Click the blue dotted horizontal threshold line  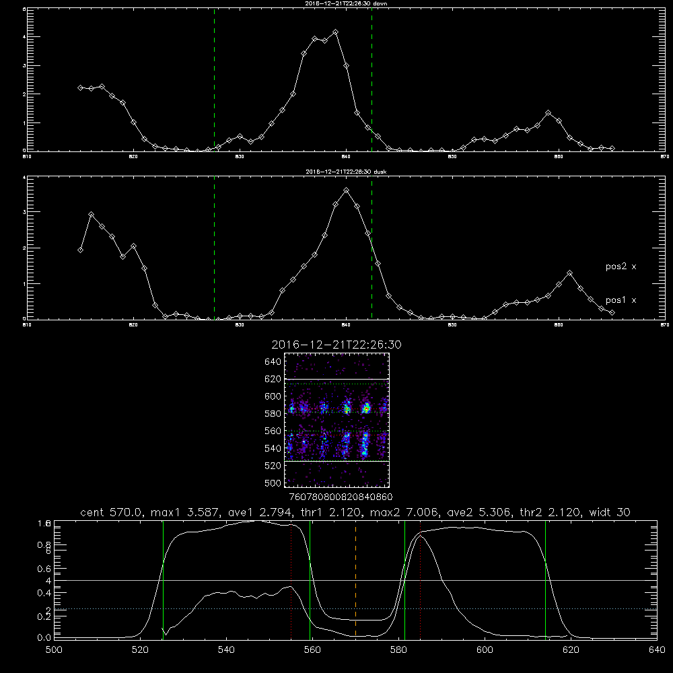[x=355, y=608]
